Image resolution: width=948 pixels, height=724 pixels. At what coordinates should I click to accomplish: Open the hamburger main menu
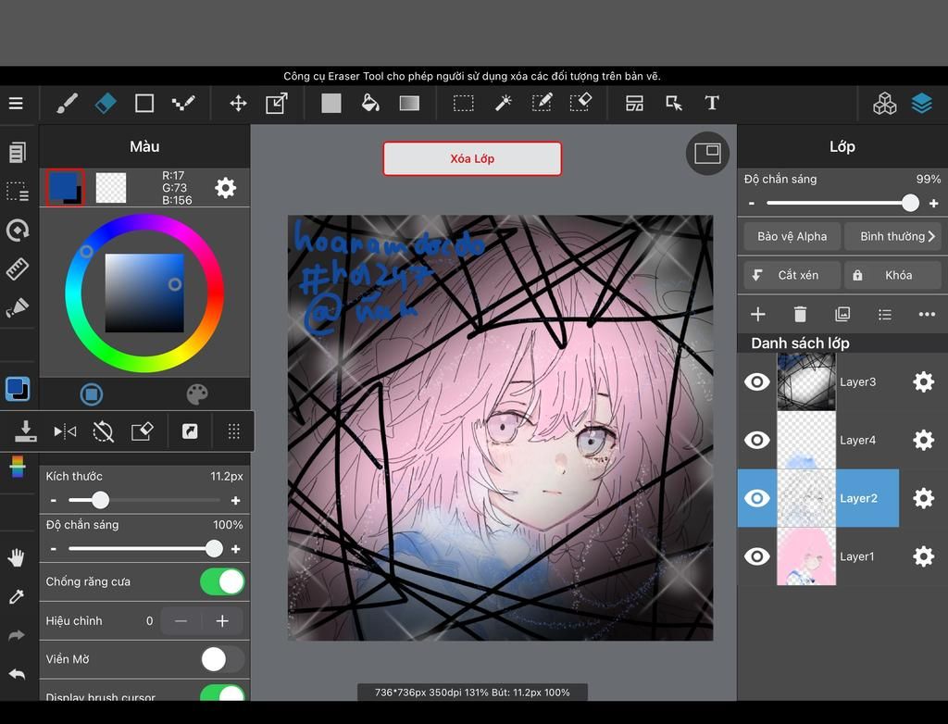[x=16, y=104]
